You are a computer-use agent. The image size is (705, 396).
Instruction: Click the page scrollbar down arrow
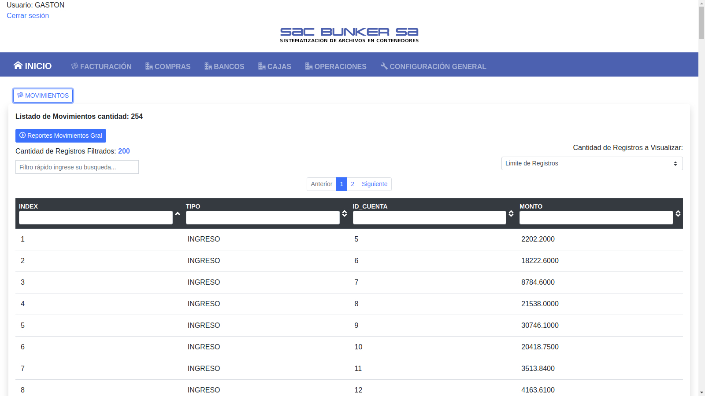click(x=701, y=392)
